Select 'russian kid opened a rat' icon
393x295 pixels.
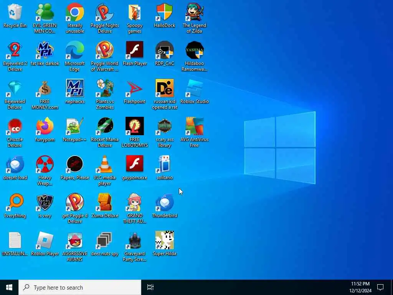(x=164, y=88)
